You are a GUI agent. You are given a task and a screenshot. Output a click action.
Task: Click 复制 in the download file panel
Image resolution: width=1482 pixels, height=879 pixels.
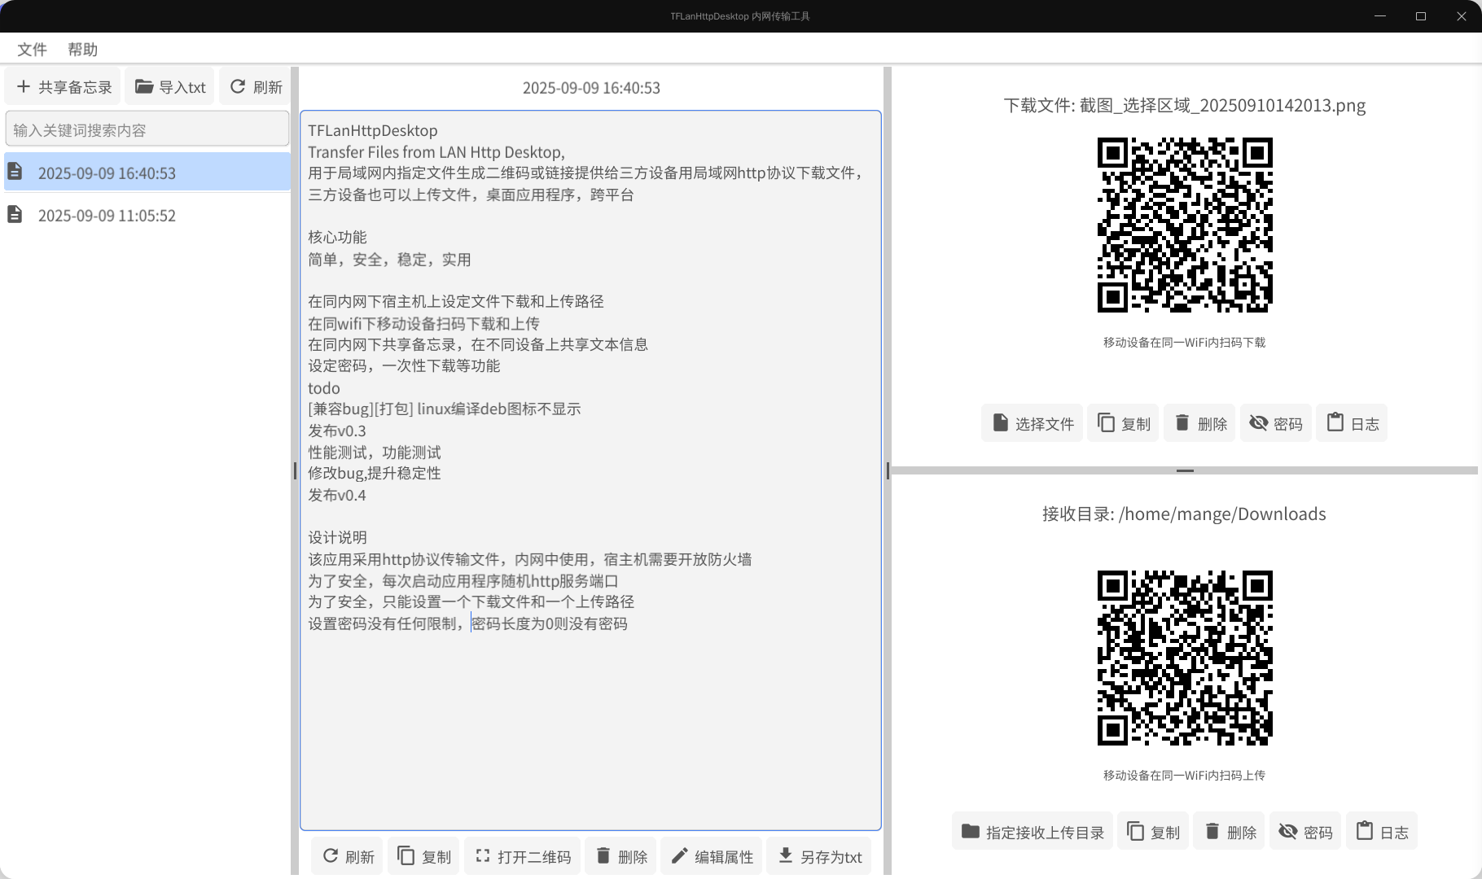[x=1123, y=423]
